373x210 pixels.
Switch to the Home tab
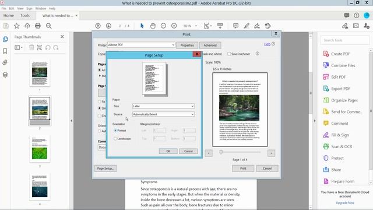coord(9,16)
